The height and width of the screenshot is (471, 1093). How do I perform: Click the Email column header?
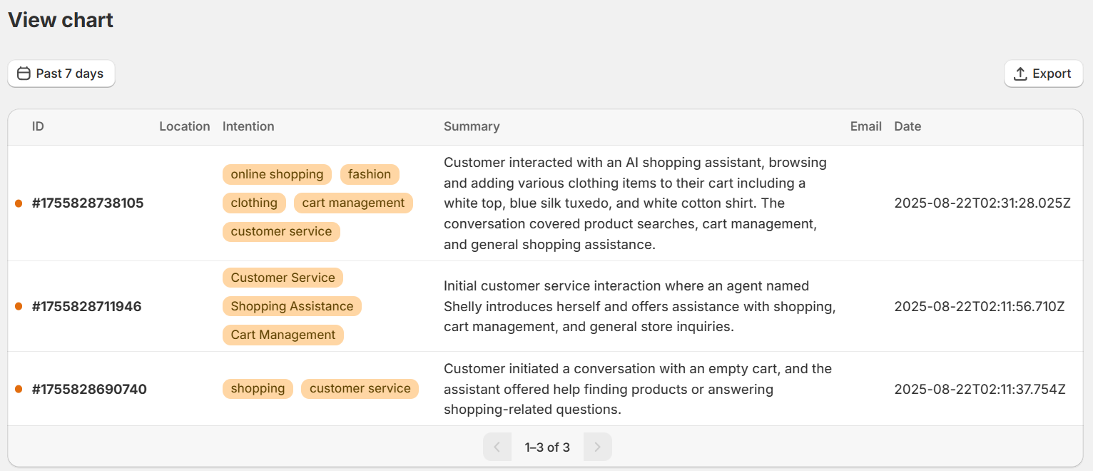click(866, 126)
